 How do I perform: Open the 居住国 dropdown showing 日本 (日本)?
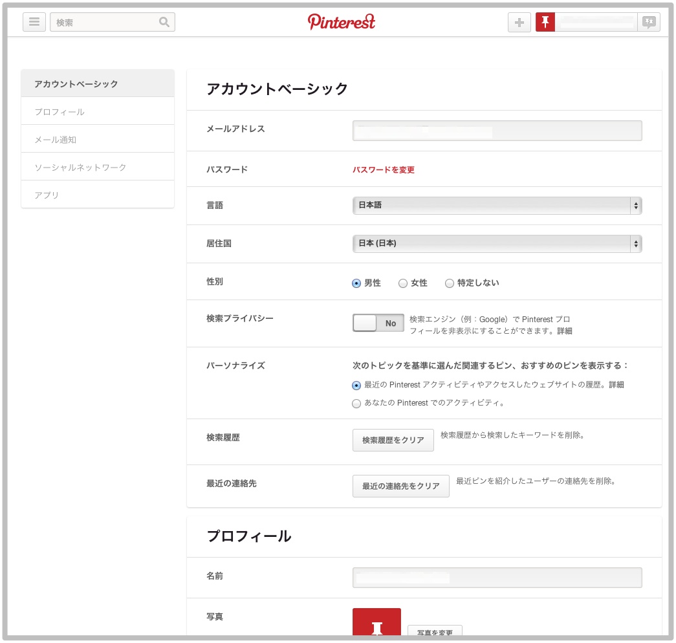tap(497, 244)
